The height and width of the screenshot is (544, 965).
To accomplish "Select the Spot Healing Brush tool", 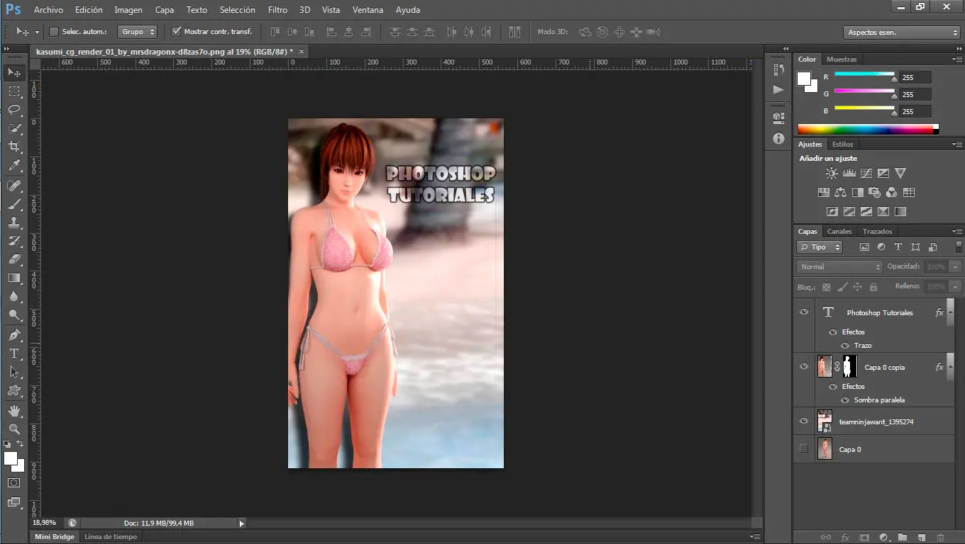I will 14,186.
